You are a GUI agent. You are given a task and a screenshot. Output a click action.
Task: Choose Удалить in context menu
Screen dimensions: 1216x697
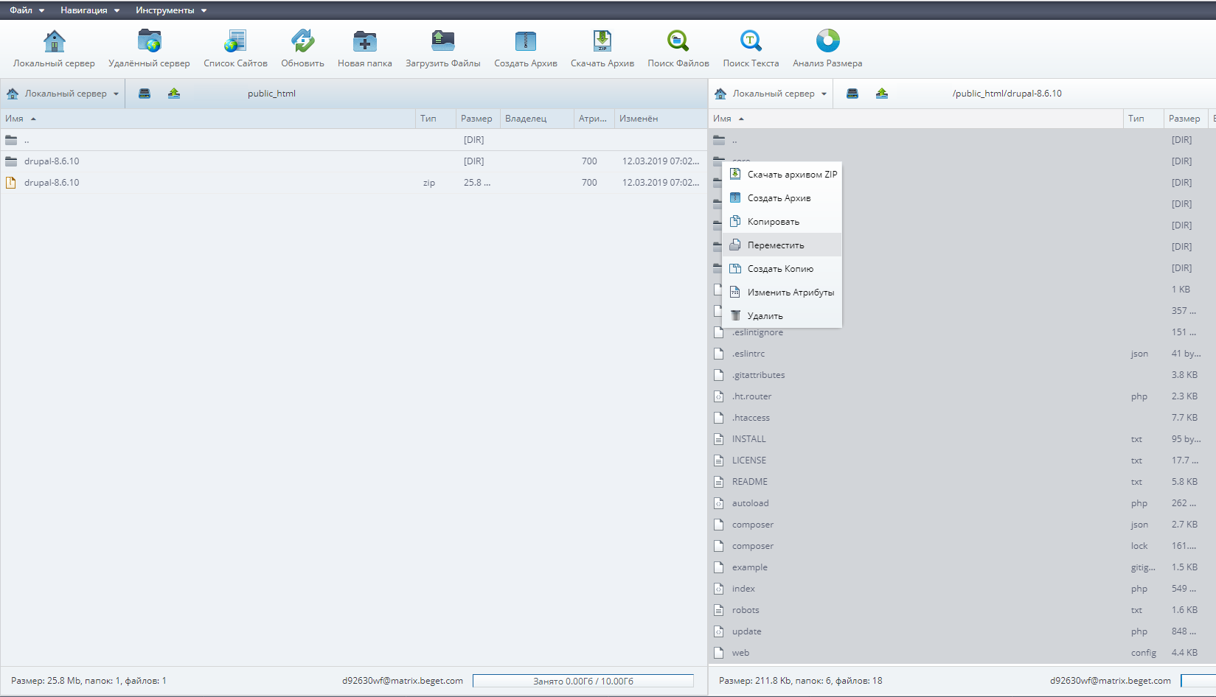tap(782, 316)
